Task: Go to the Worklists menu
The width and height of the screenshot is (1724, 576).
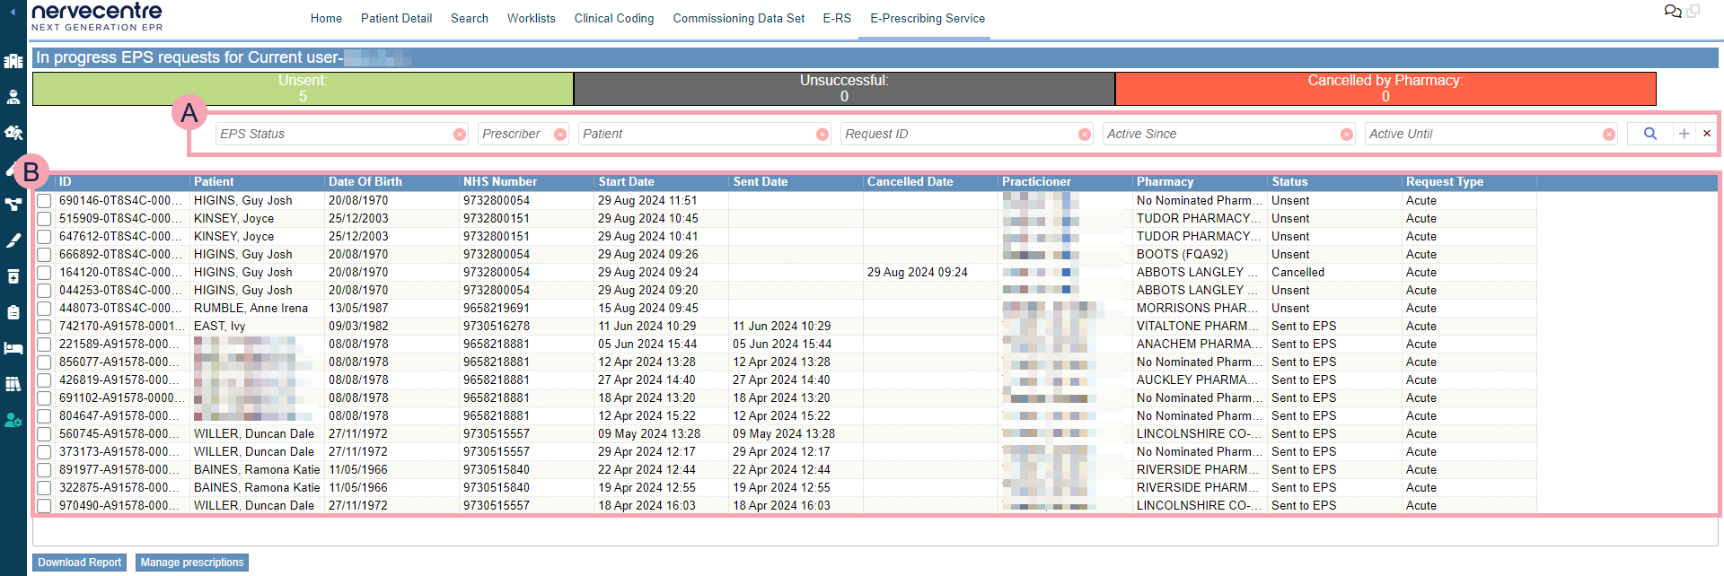Action: point(531,18)
